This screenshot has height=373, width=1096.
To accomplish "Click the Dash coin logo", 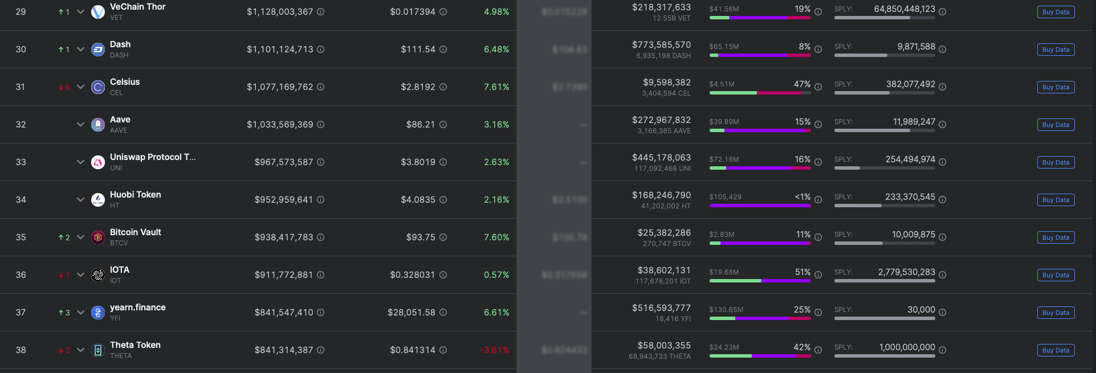I will [x=98, y=50].
